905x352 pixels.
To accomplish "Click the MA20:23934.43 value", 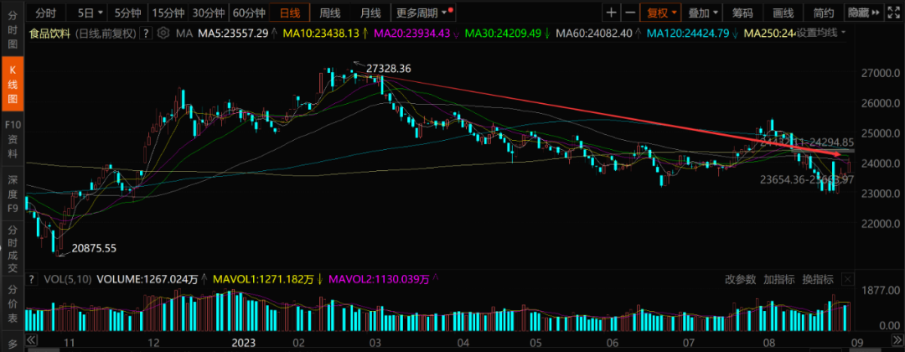I will [x=412, y=34].
